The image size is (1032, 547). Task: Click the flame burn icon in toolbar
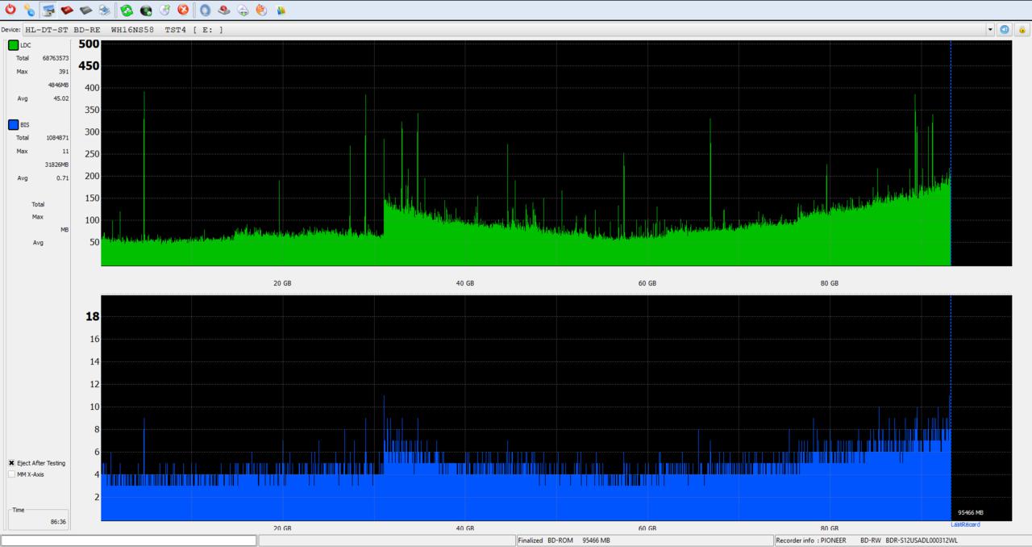(261, 10)
